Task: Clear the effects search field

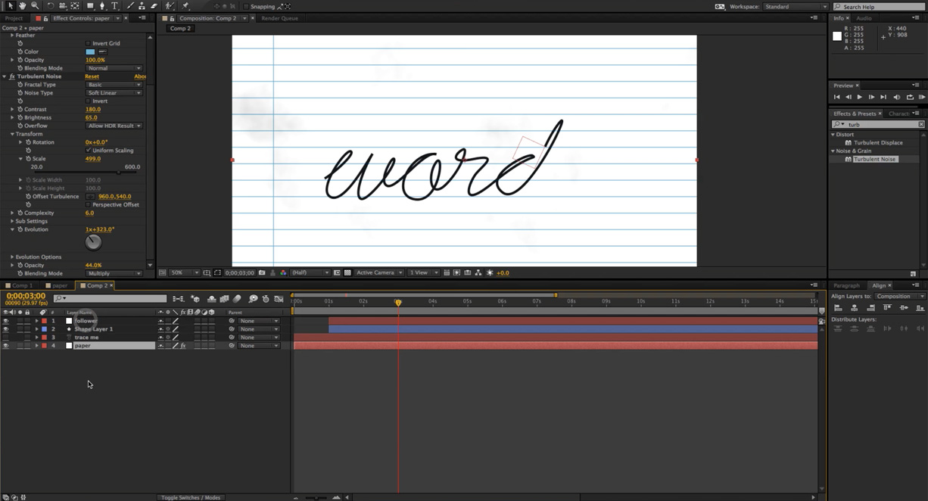Action: point(921,124)
